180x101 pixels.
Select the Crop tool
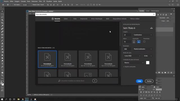tap(2, 23)
